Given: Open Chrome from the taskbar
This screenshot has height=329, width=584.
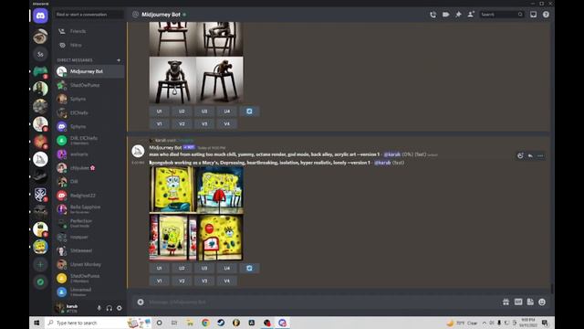Looking at the screenshot, I should tap(205, 323).
